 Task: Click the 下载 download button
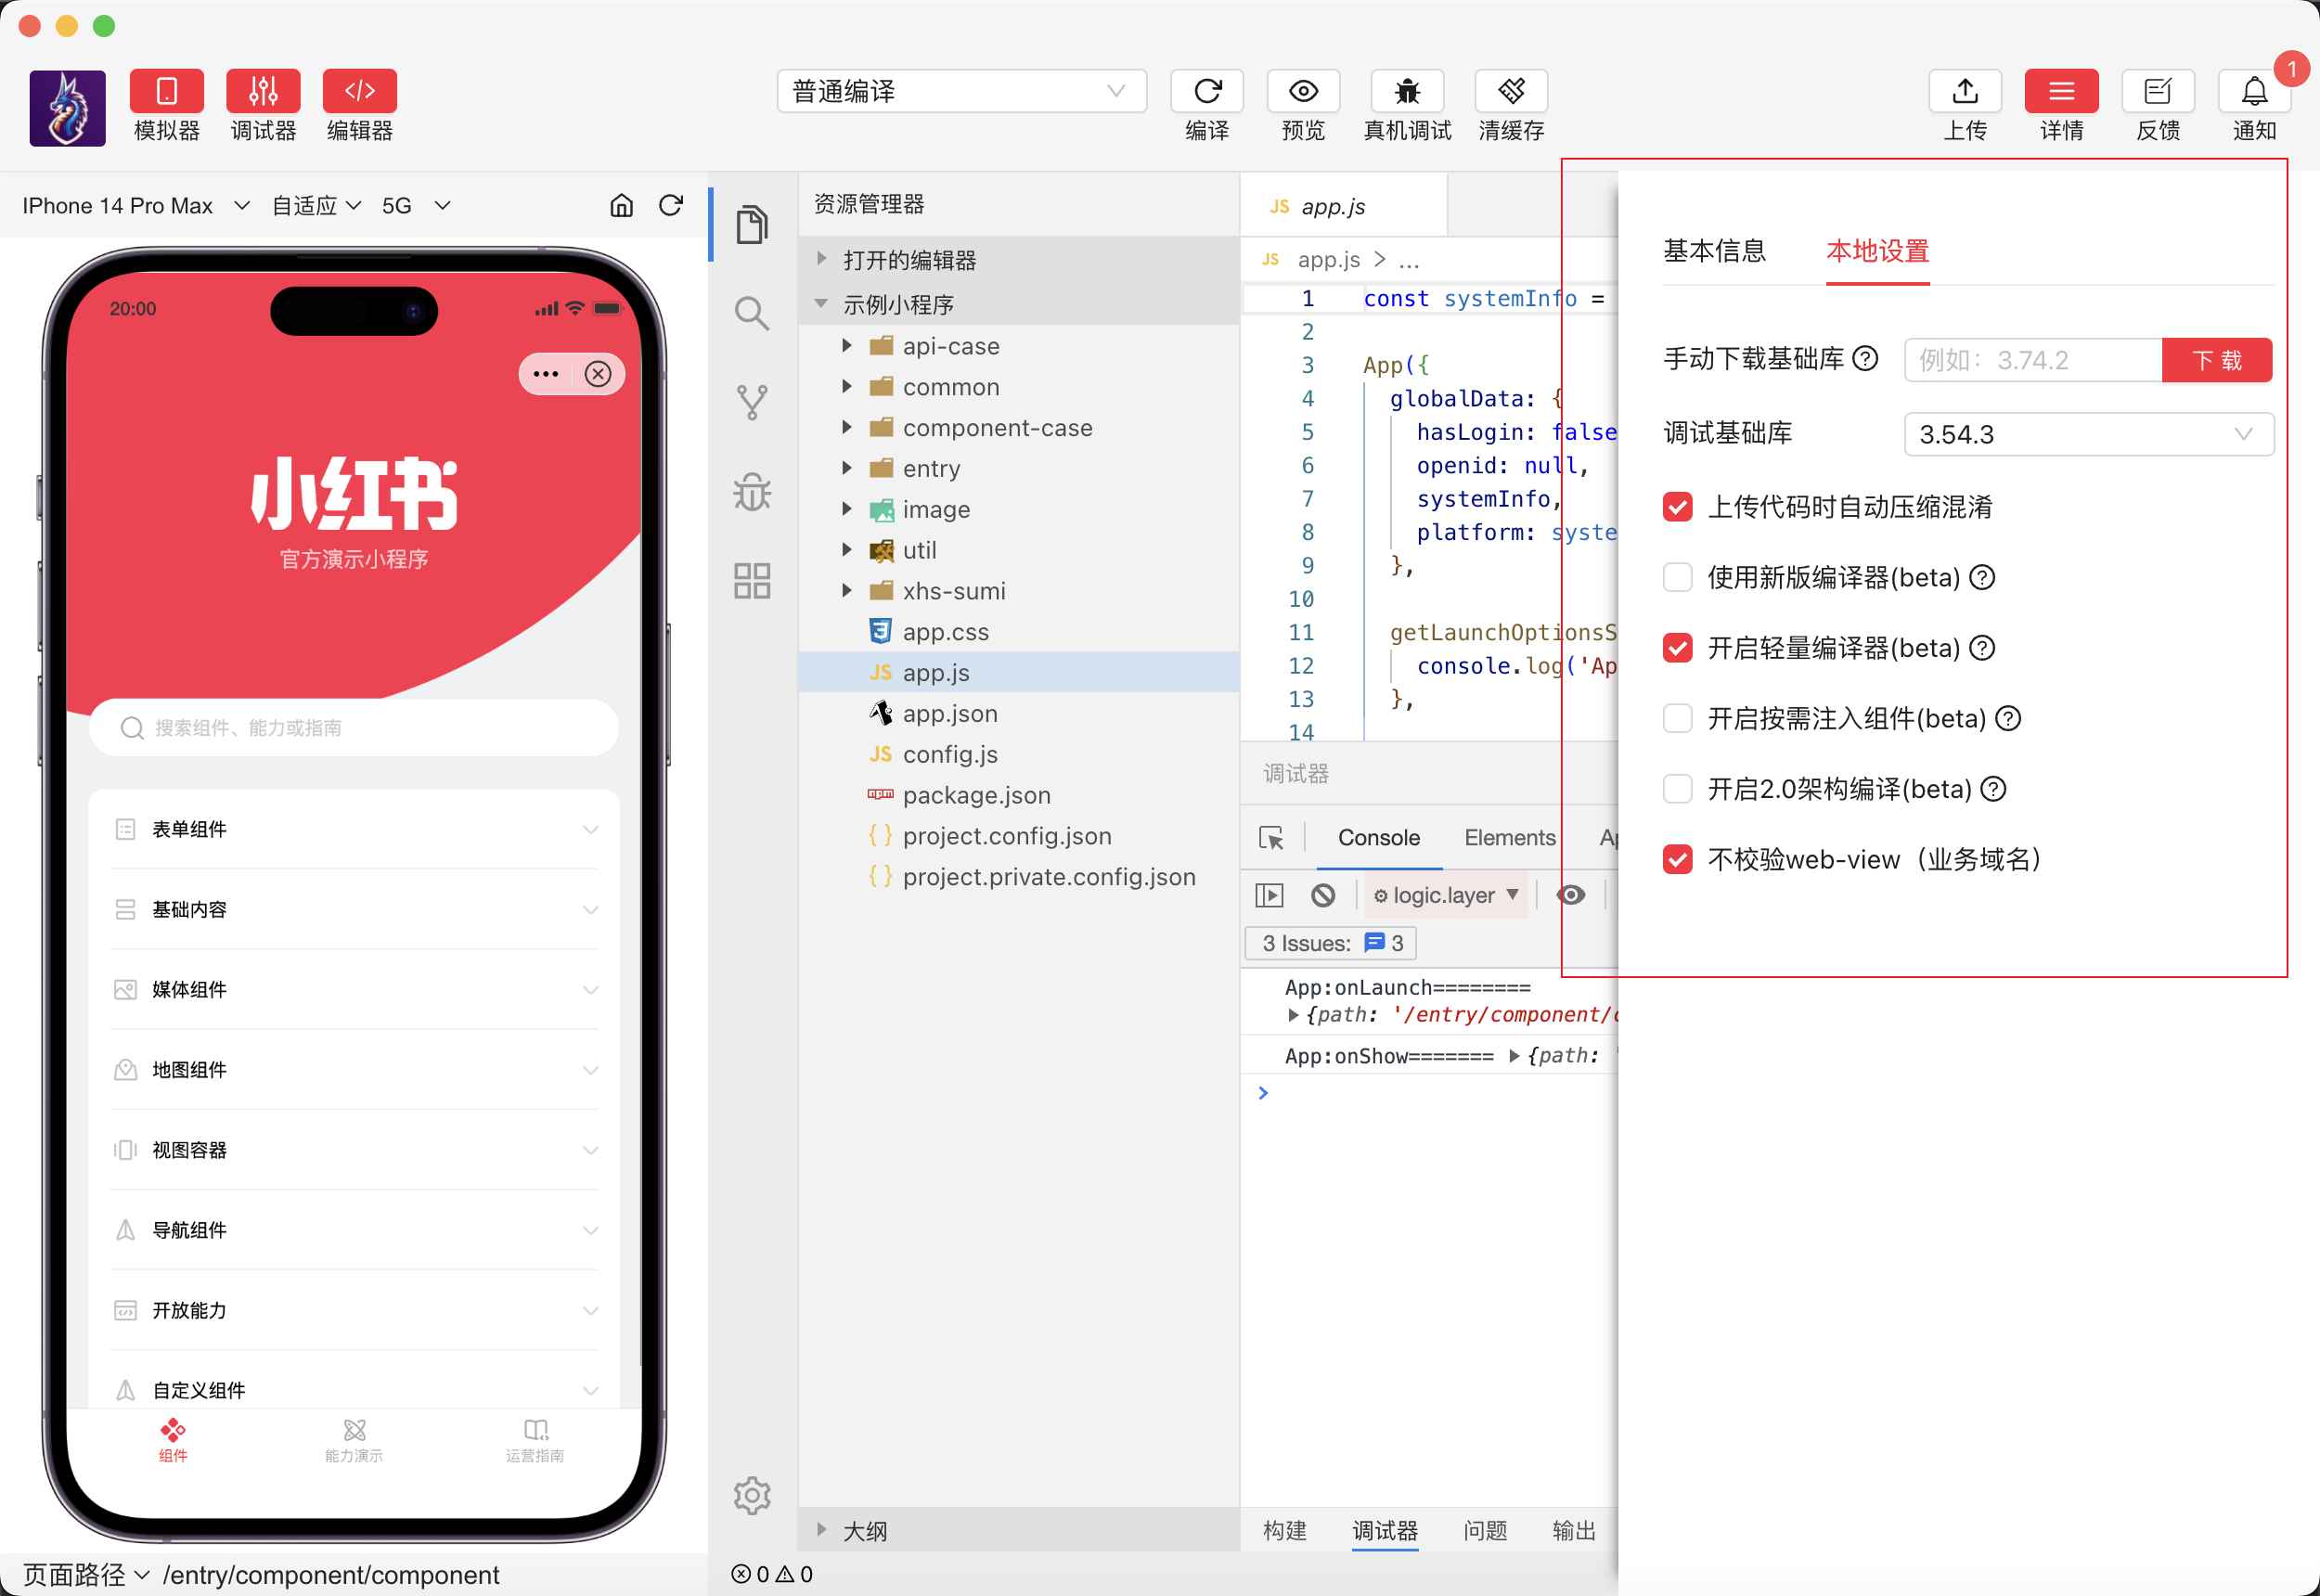2216,360
